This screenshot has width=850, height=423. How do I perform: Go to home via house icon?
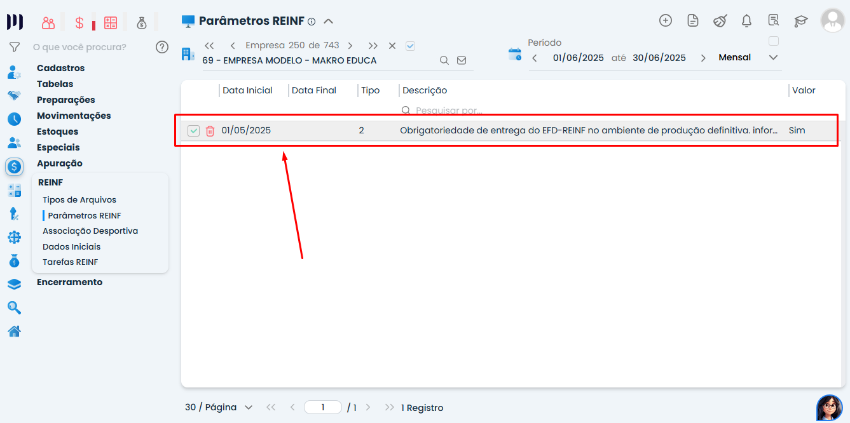point(14,331)
